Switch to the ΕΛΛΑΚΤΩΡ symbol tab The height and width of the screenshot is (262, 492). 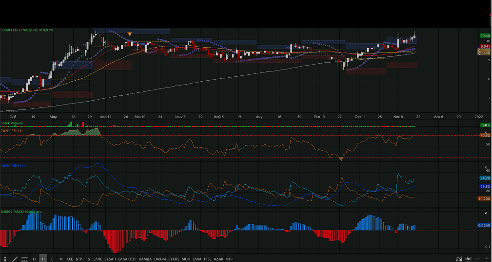127,259
